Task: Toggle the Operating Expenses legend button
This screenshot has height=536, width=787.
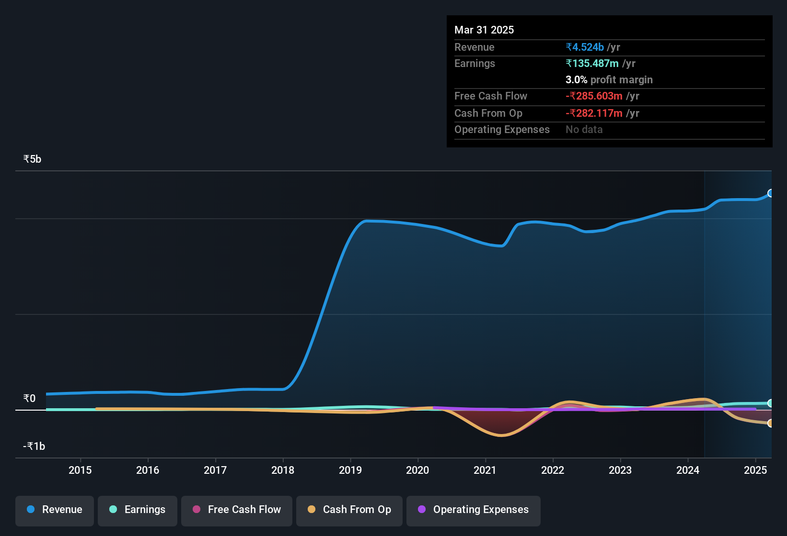Action: click(474, 510)
